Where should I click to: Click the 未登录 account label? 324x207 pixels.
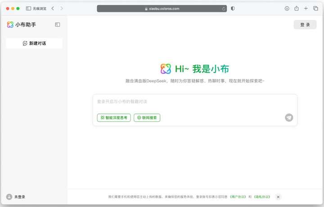click(x=20, y=197)
